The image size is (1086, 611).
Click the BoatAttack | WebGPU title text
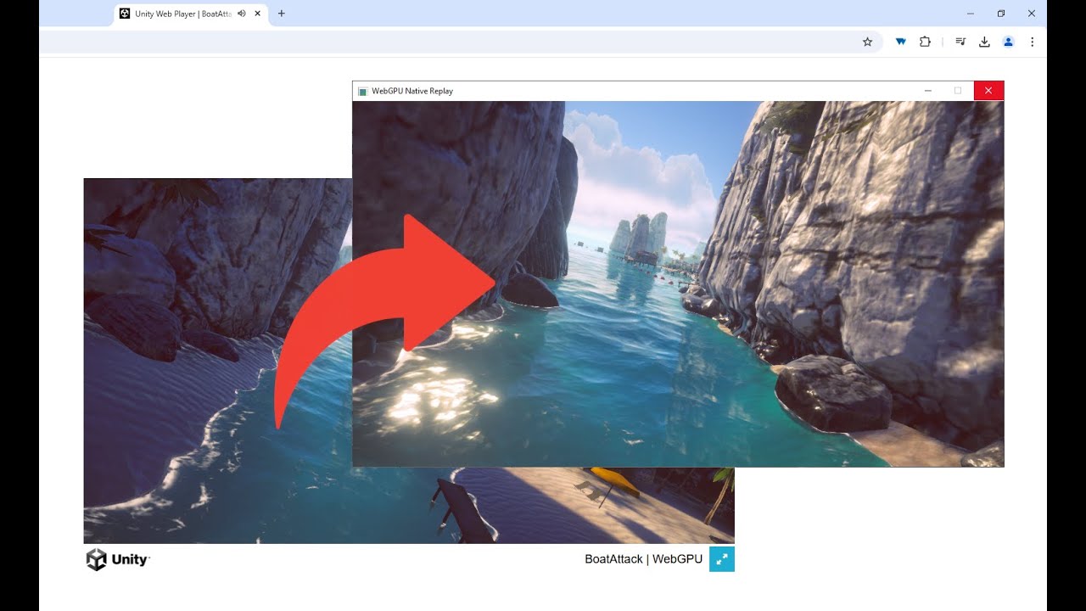tap(644, 559)
